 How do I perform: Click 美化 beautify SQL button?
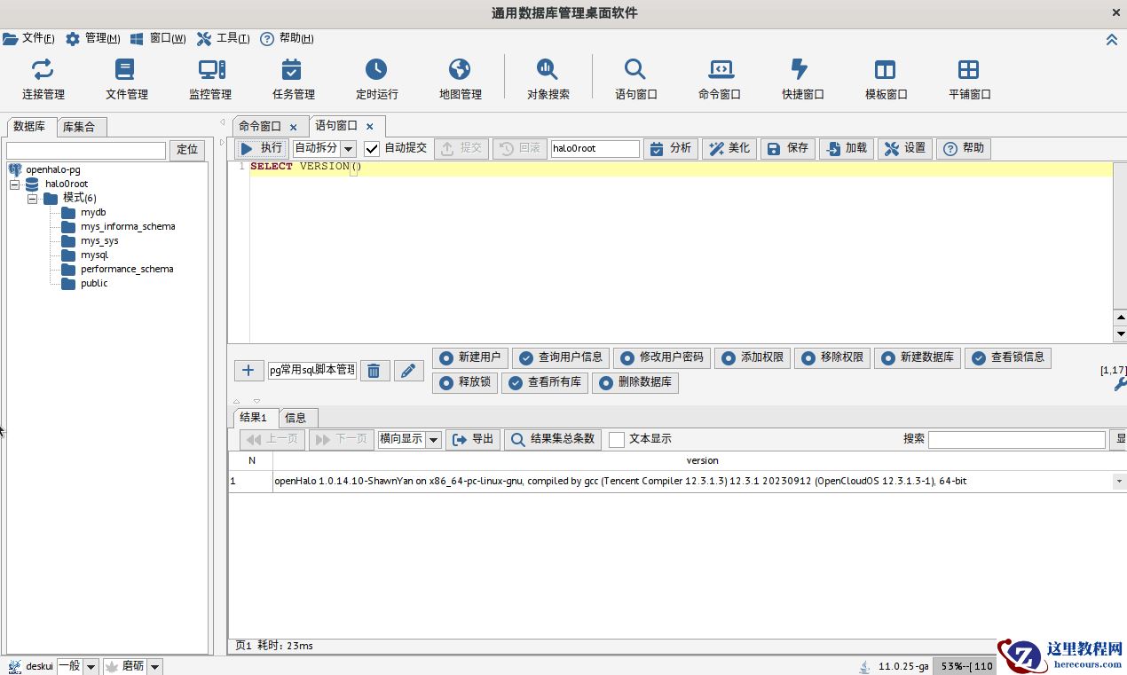[729, 148]
